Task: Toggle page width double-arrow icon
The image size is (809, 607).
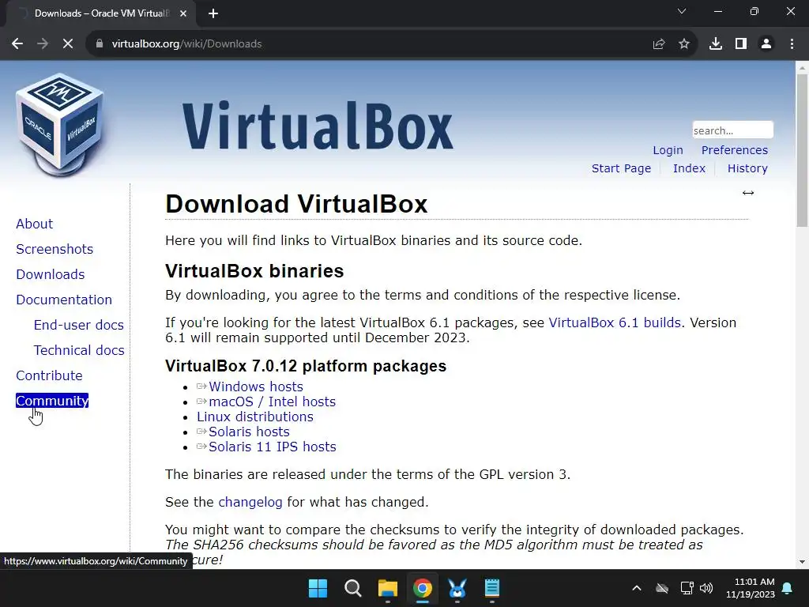Action: click(x=748, y=193)
